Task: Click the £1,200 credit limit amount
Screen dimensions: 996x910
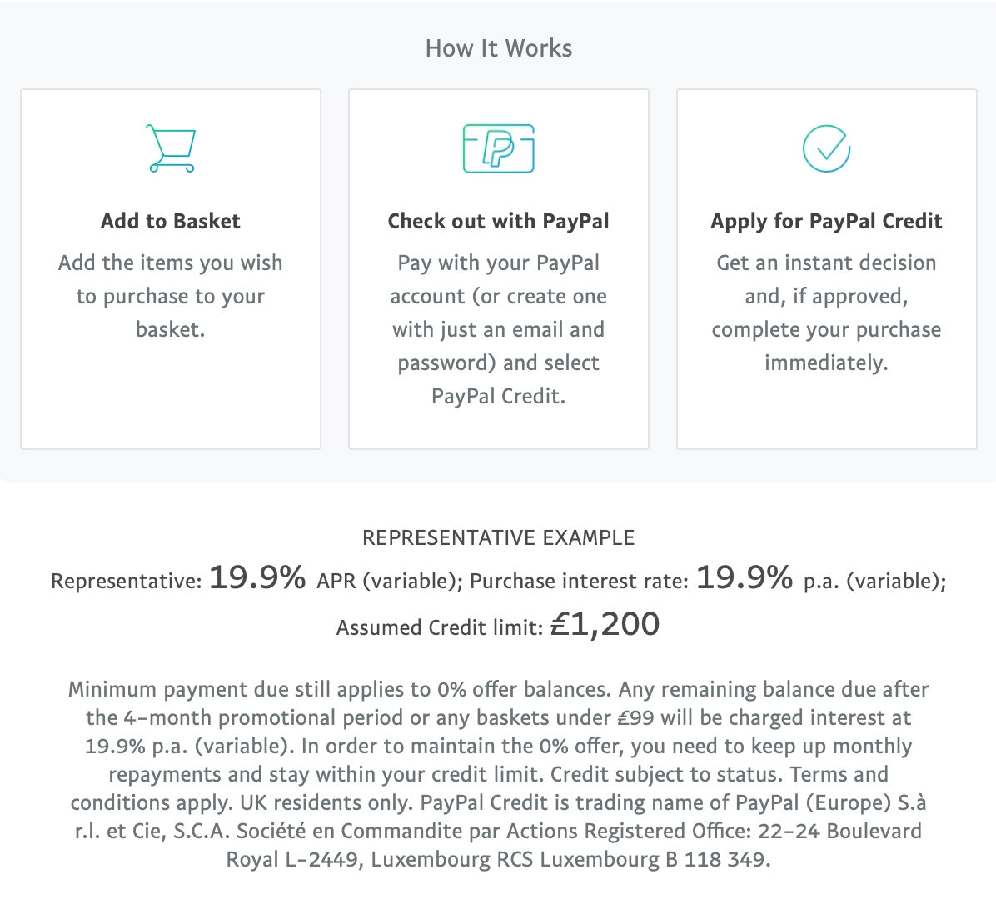Action: 605,624
